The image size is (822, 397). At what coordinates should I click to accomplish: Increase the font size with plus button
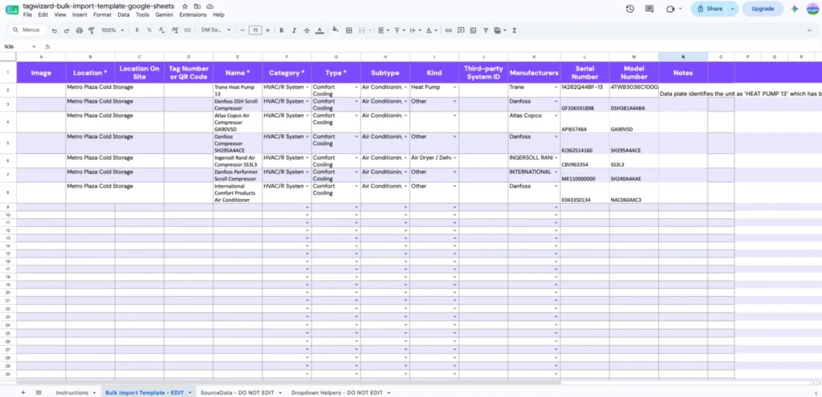[267, 30]
